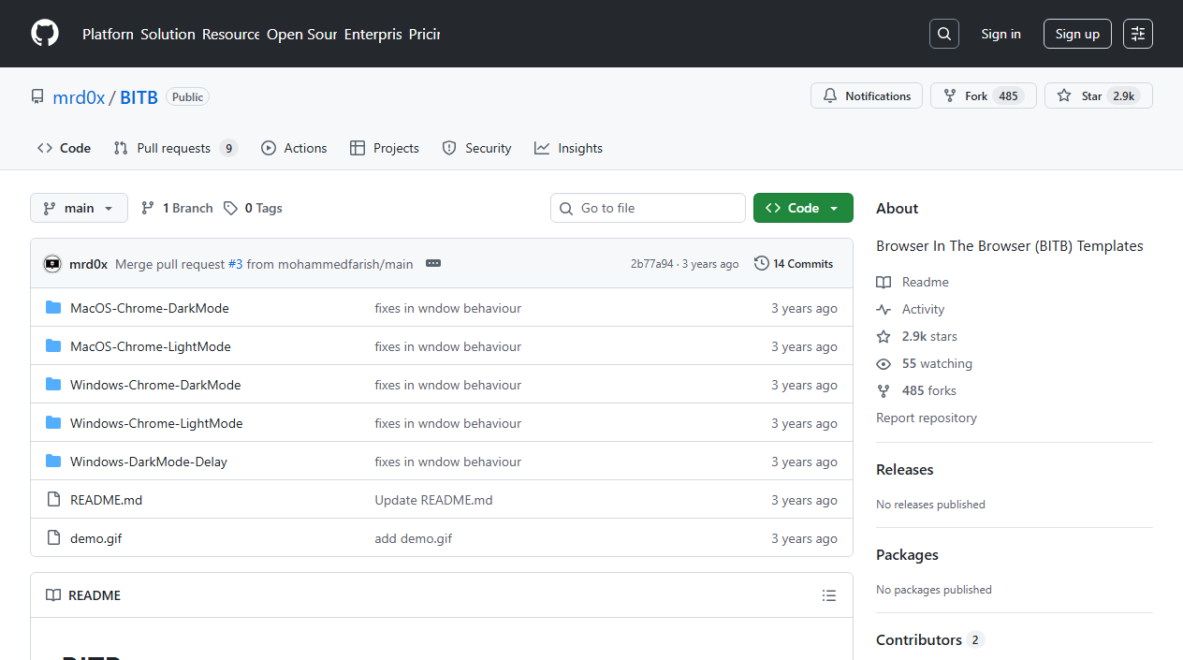This screenshot has width=1183, height=660.
Task: View the 2.9k stars link
Action: 916,336
